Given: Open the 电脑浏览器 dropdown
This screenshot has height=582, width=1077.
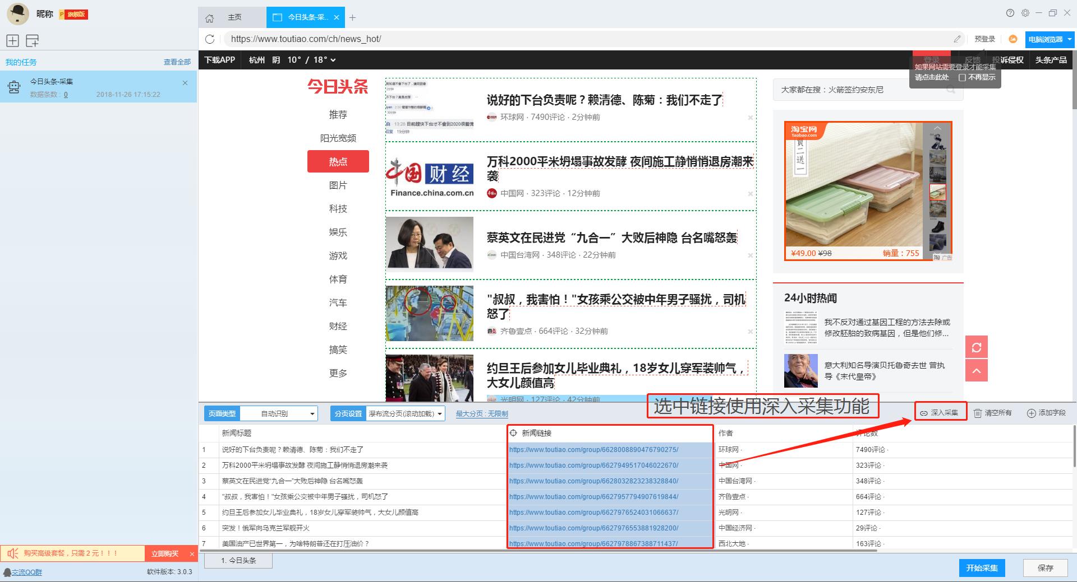Looking at the screenshot, I should (x=1050, y=39).
